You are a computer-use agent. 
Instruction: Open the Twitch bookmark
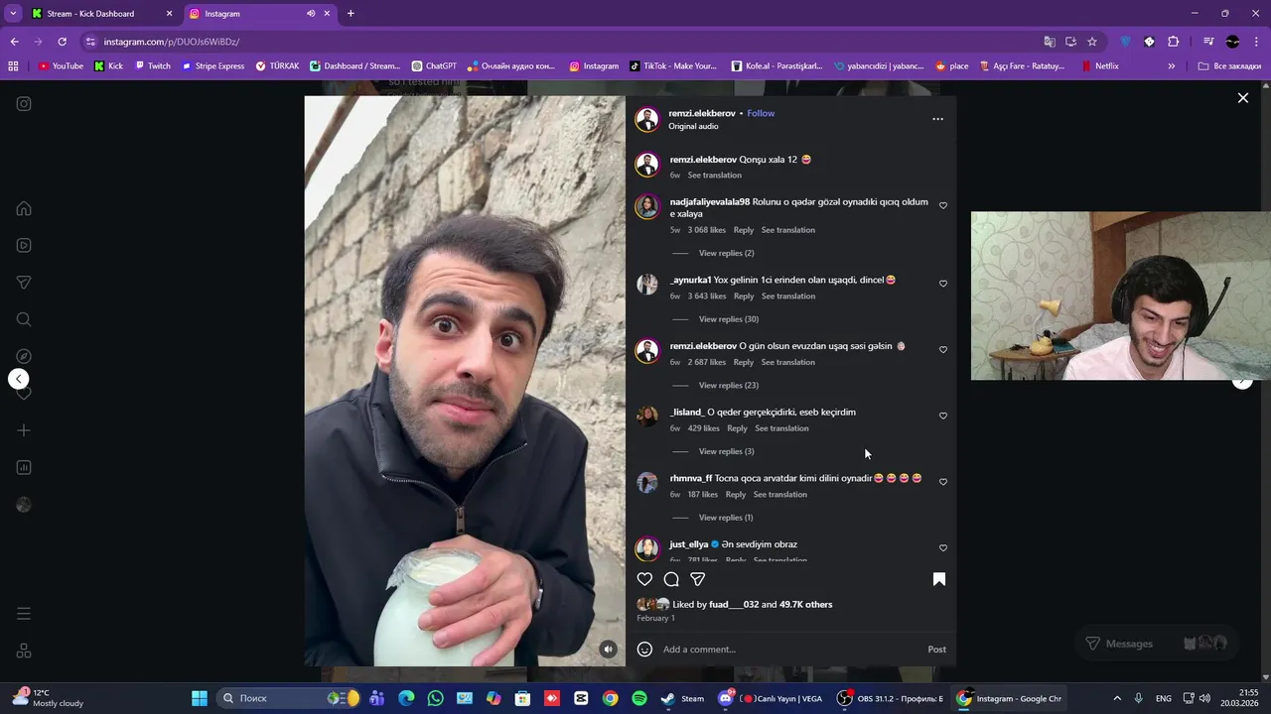152,66
